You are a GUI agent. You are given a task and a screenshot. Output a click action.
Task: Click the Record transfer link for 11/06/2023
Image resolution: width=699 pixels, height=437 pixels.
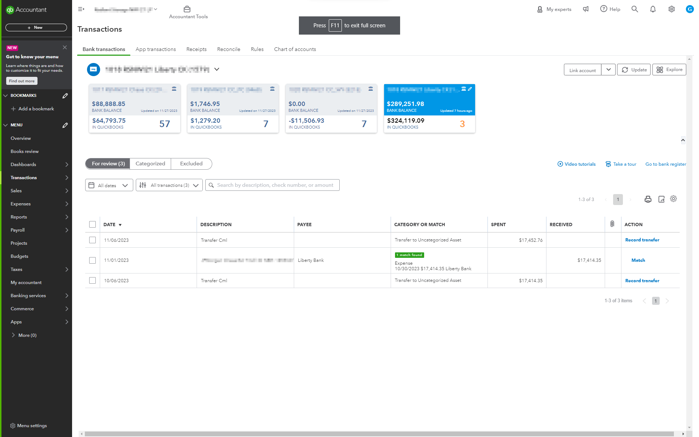click(x=642, y=240)
